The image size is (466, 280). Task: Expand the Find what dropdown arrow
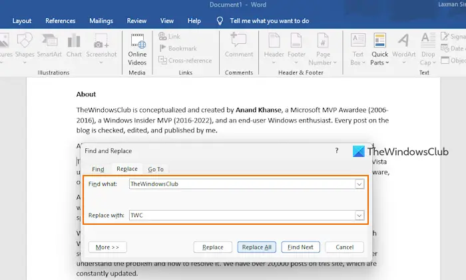coord(359,184)
